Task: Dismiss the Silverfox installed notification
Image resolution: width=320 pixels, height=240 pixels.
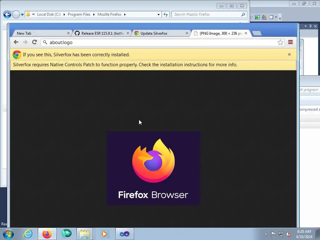Action: coord(289,54)
